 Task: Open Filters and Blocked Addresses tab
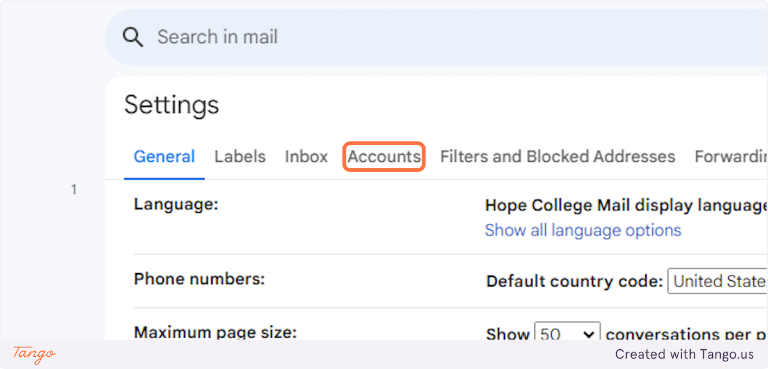557,157
